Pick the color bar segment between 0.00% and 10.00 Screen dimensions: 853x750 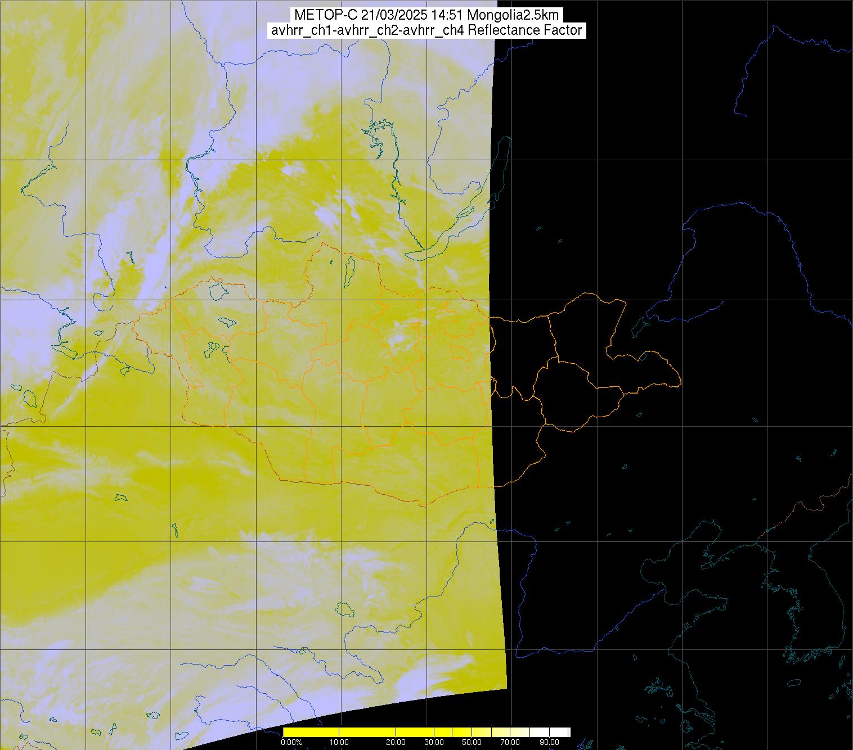tap(311, 732)
